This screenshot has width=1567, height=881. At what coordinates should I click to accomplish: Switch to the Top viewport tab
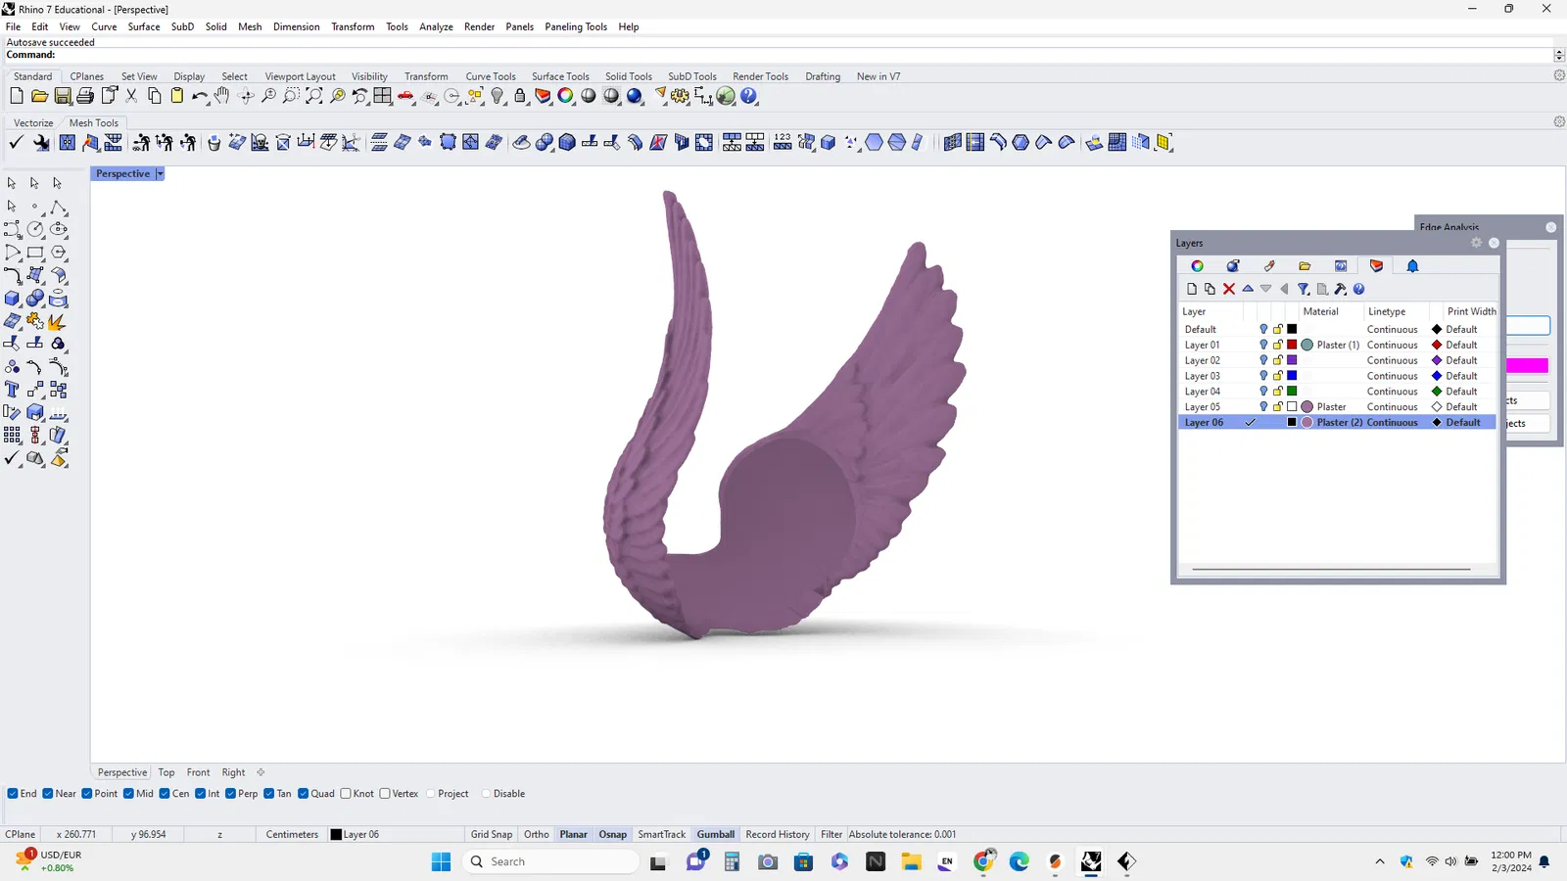tap(166, 772)
